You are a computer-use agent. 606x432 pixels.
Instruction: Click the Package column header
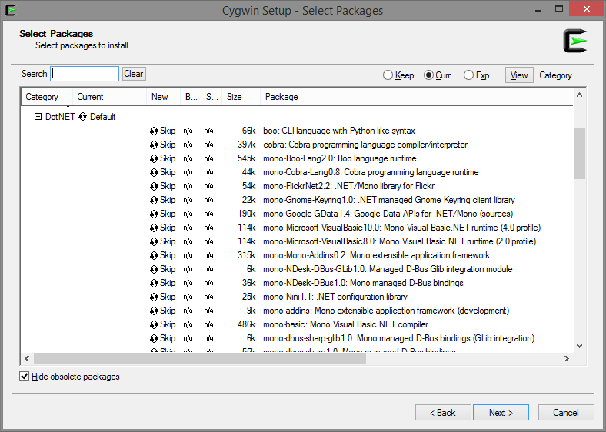[x=417, y=97]
